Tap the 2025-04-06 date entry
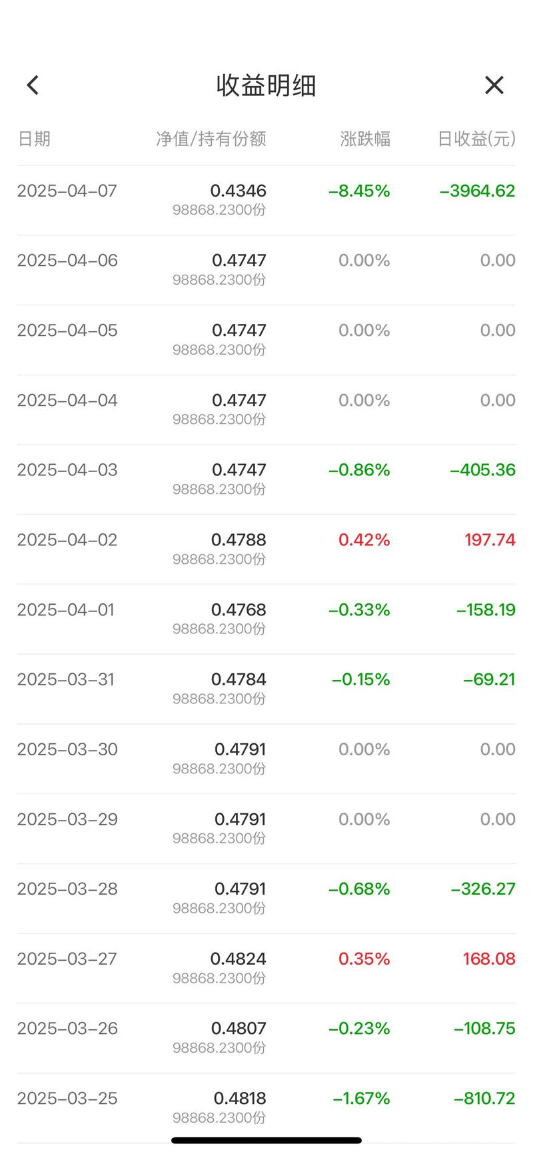This screenshot has width=533, height=1154. (67, 261)
